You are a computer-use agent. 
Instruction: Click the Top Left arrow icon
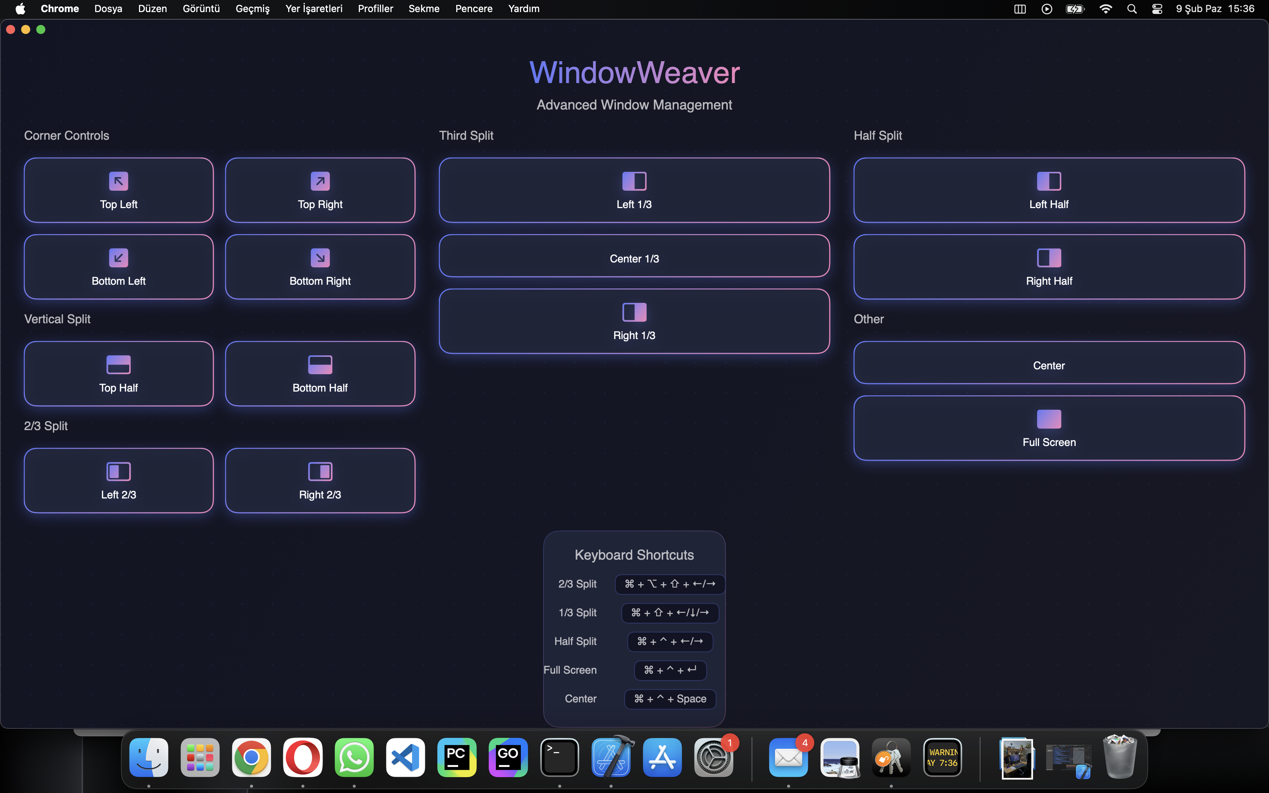(119, 182)
